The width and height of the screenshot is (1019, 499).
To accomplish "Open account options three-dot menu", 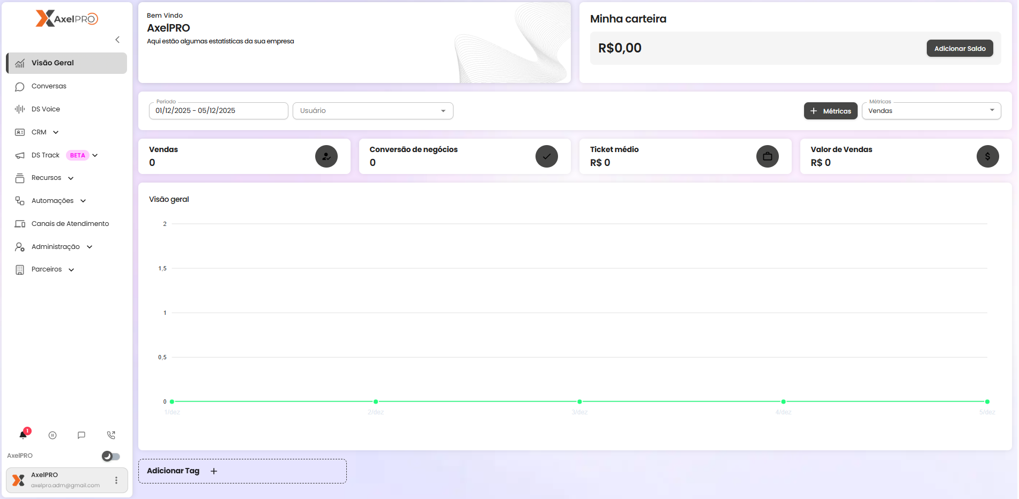I will point(116,480).
